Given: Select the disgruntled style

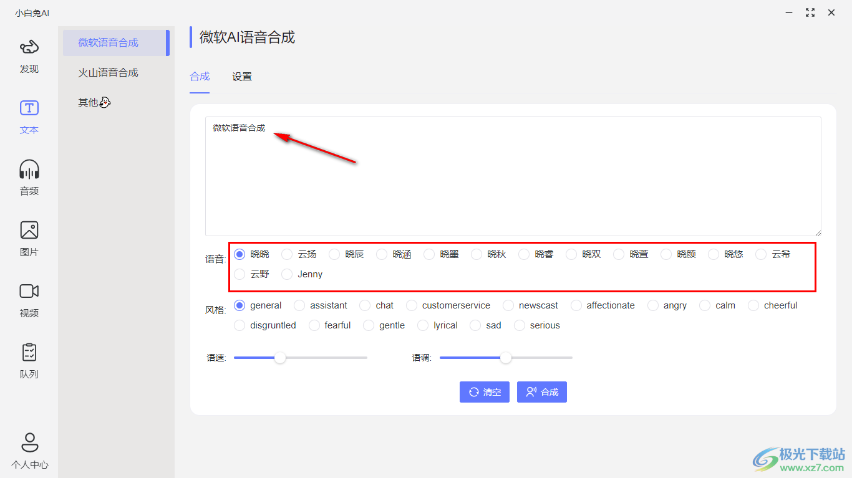Looking at the screenshot, I should (266, 325).
